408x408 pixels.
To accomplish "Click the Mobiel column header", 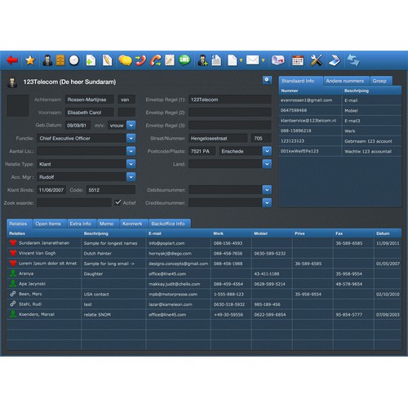I will tap(272, 233).
